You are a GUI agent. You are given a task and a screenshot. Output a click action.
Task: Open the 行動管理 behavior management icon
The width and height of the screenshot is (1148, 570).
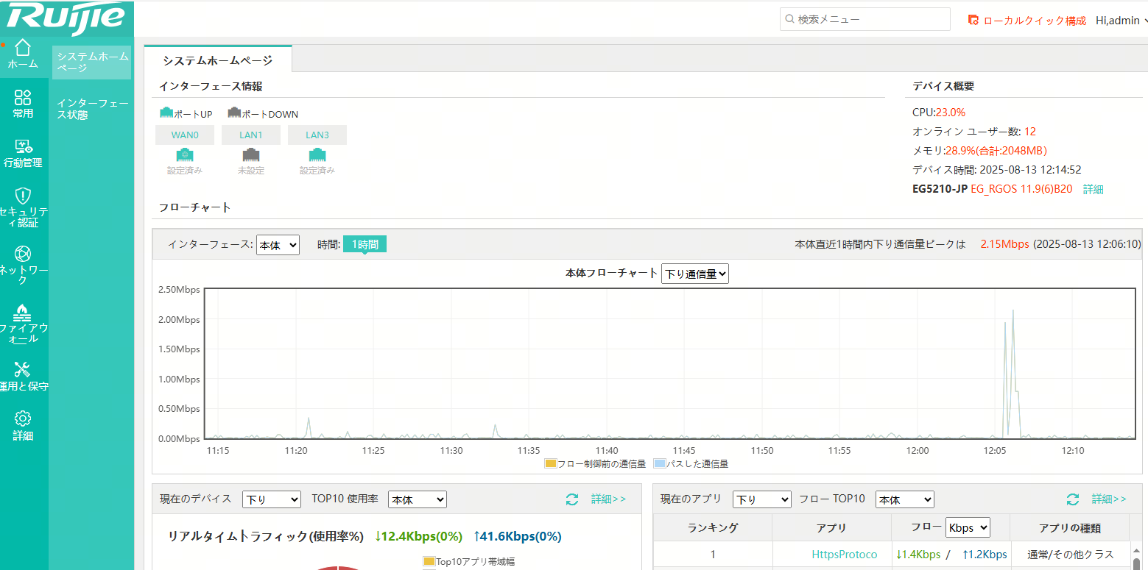[23, 147]
